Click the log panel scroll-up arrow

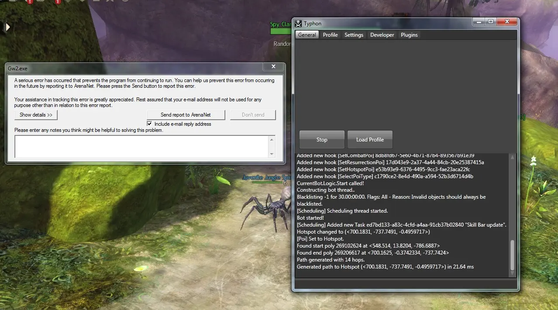point(513,157)
